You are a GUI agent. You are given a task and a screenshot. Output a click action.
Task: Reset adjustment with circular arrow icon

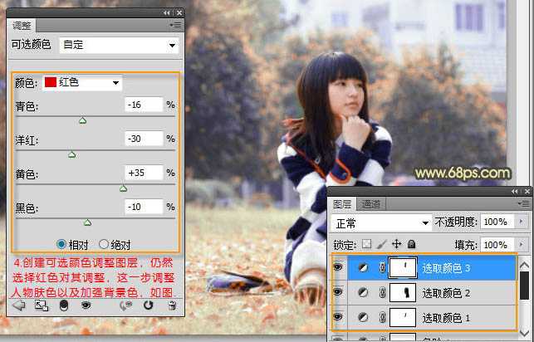click(x=148, y=305)
